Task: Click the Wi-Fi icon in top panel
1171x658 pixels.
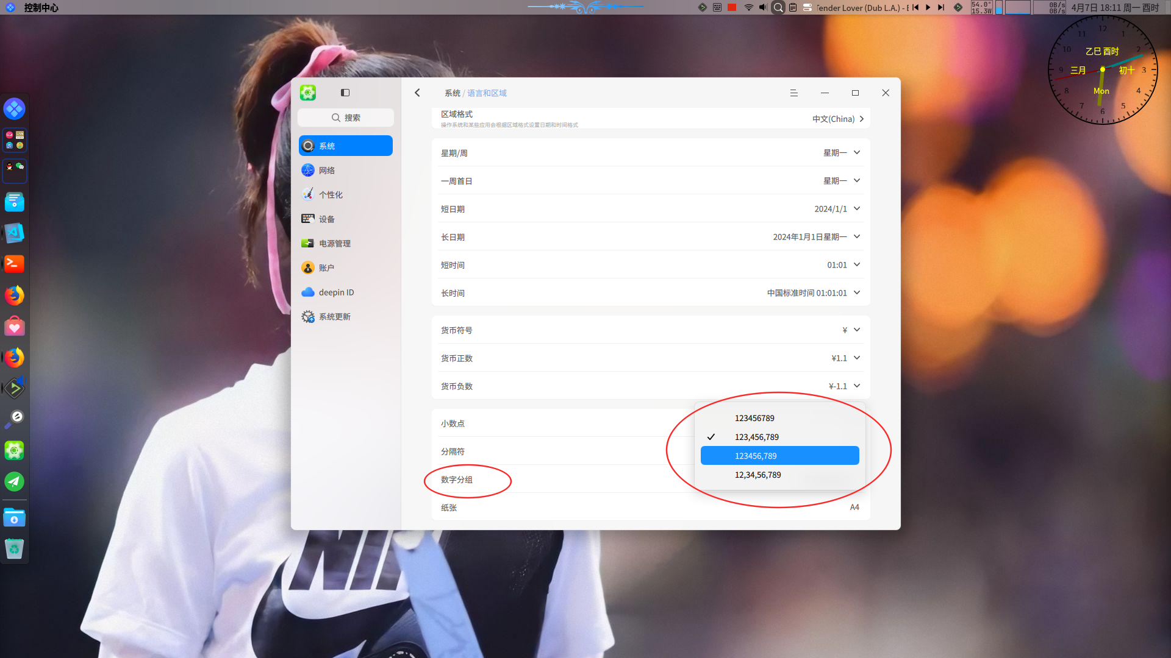Action: [x=749, y=7]
